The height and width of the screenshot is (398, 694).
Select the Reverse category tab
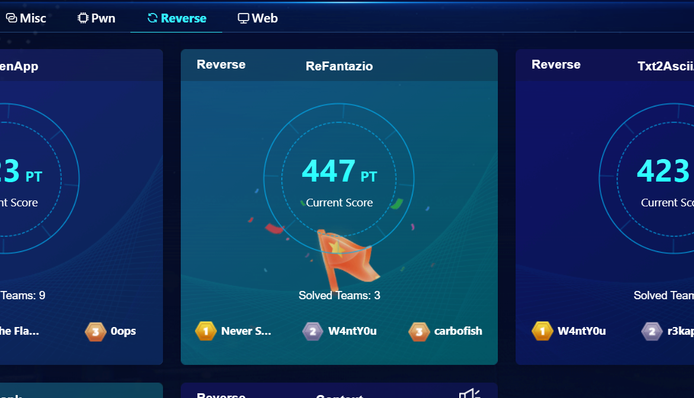177,18
